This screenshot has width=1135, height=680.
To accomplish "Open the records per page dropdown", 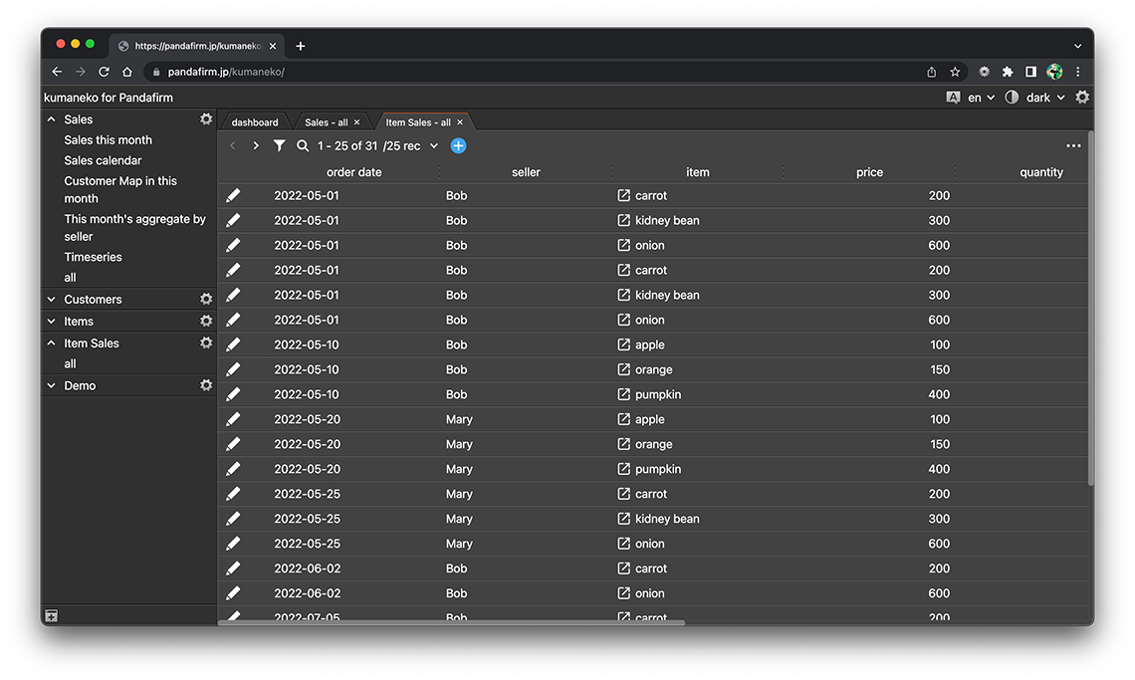I will pyautogui.click(x=433, y=146).
